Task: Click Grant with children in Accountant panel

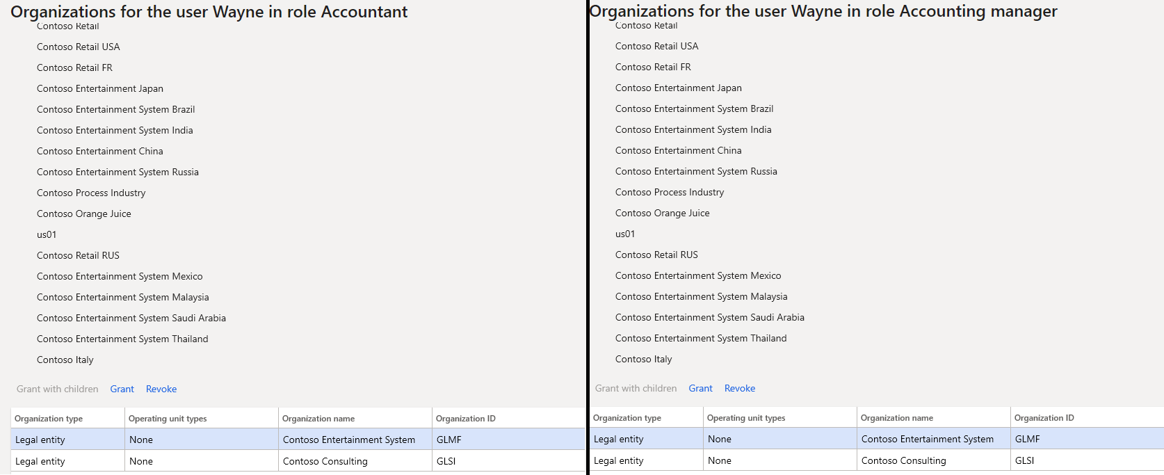Action: [58, 389]
